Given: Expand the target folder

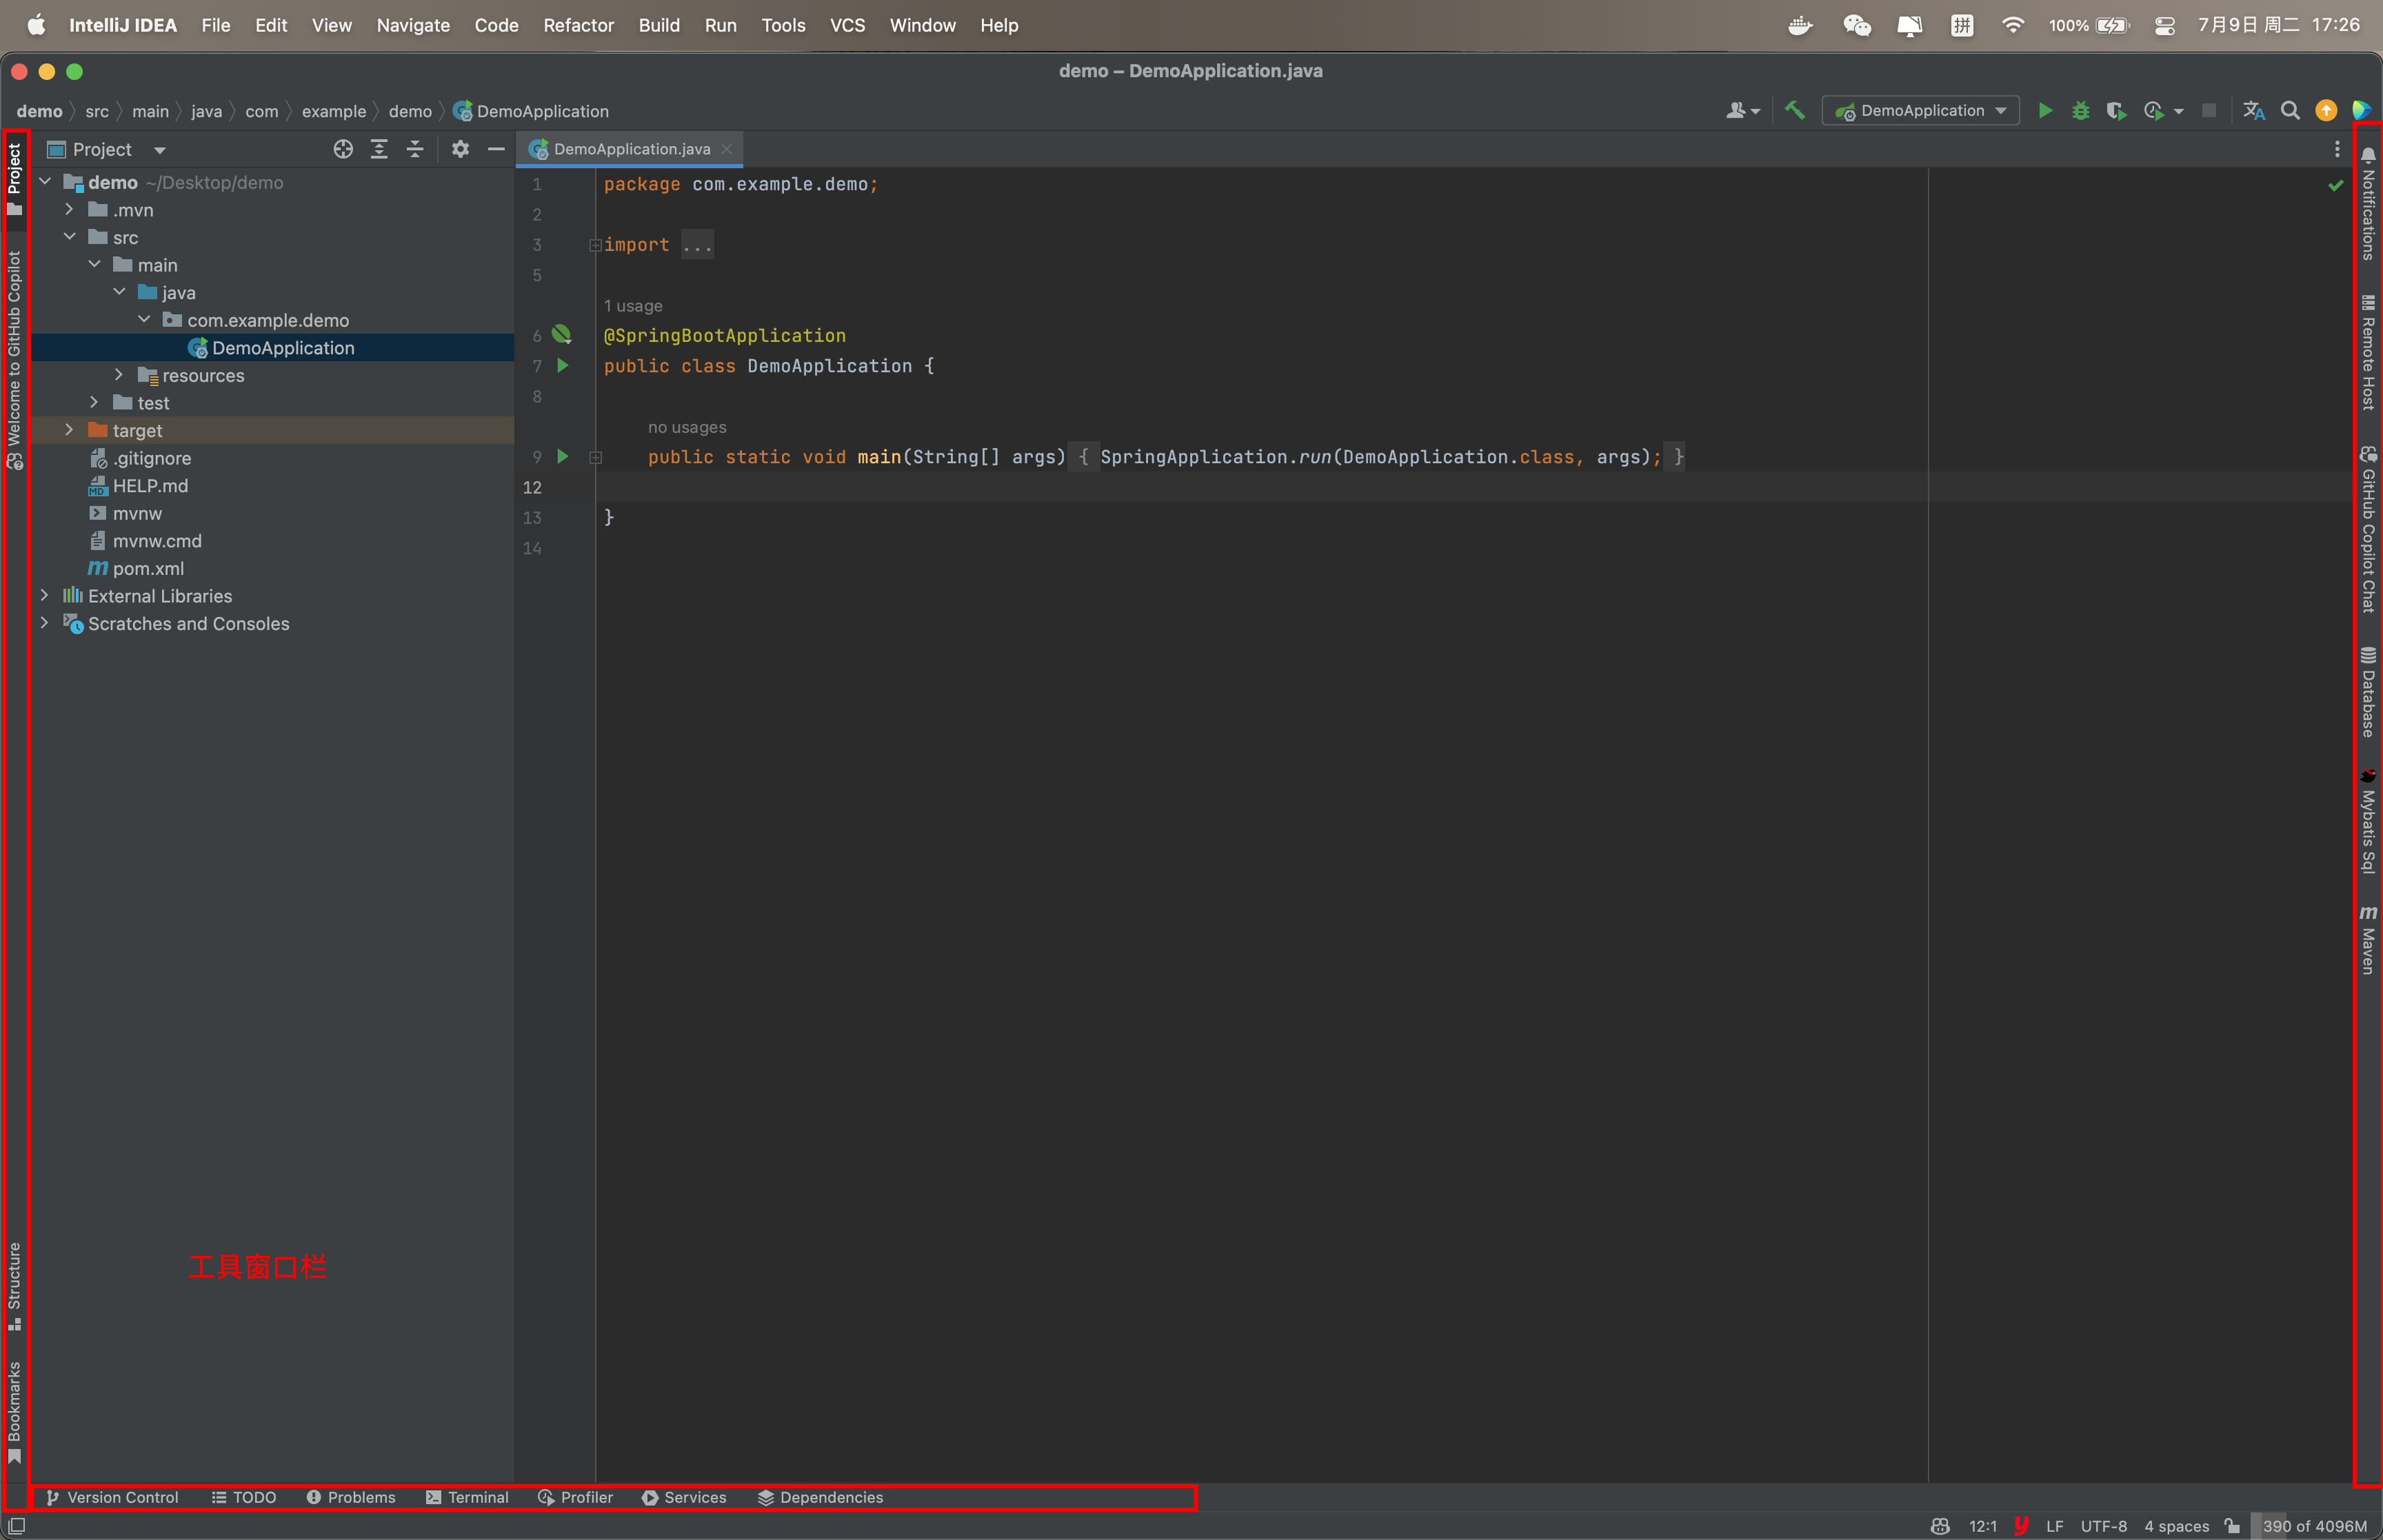Looking at the screenshot, I should (69, 430).
